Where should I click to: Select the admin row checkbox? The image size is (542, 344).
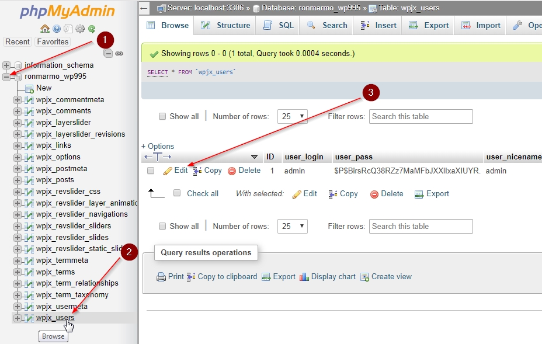(x=150, y=171)
